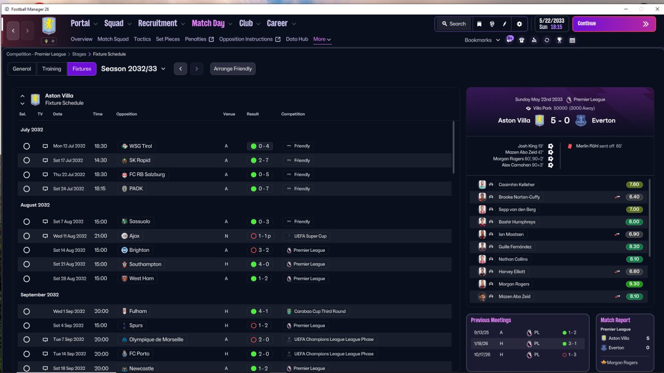Click the world globe icon
Viewport: 664px width, 373px height.
[x=492, y=24]
